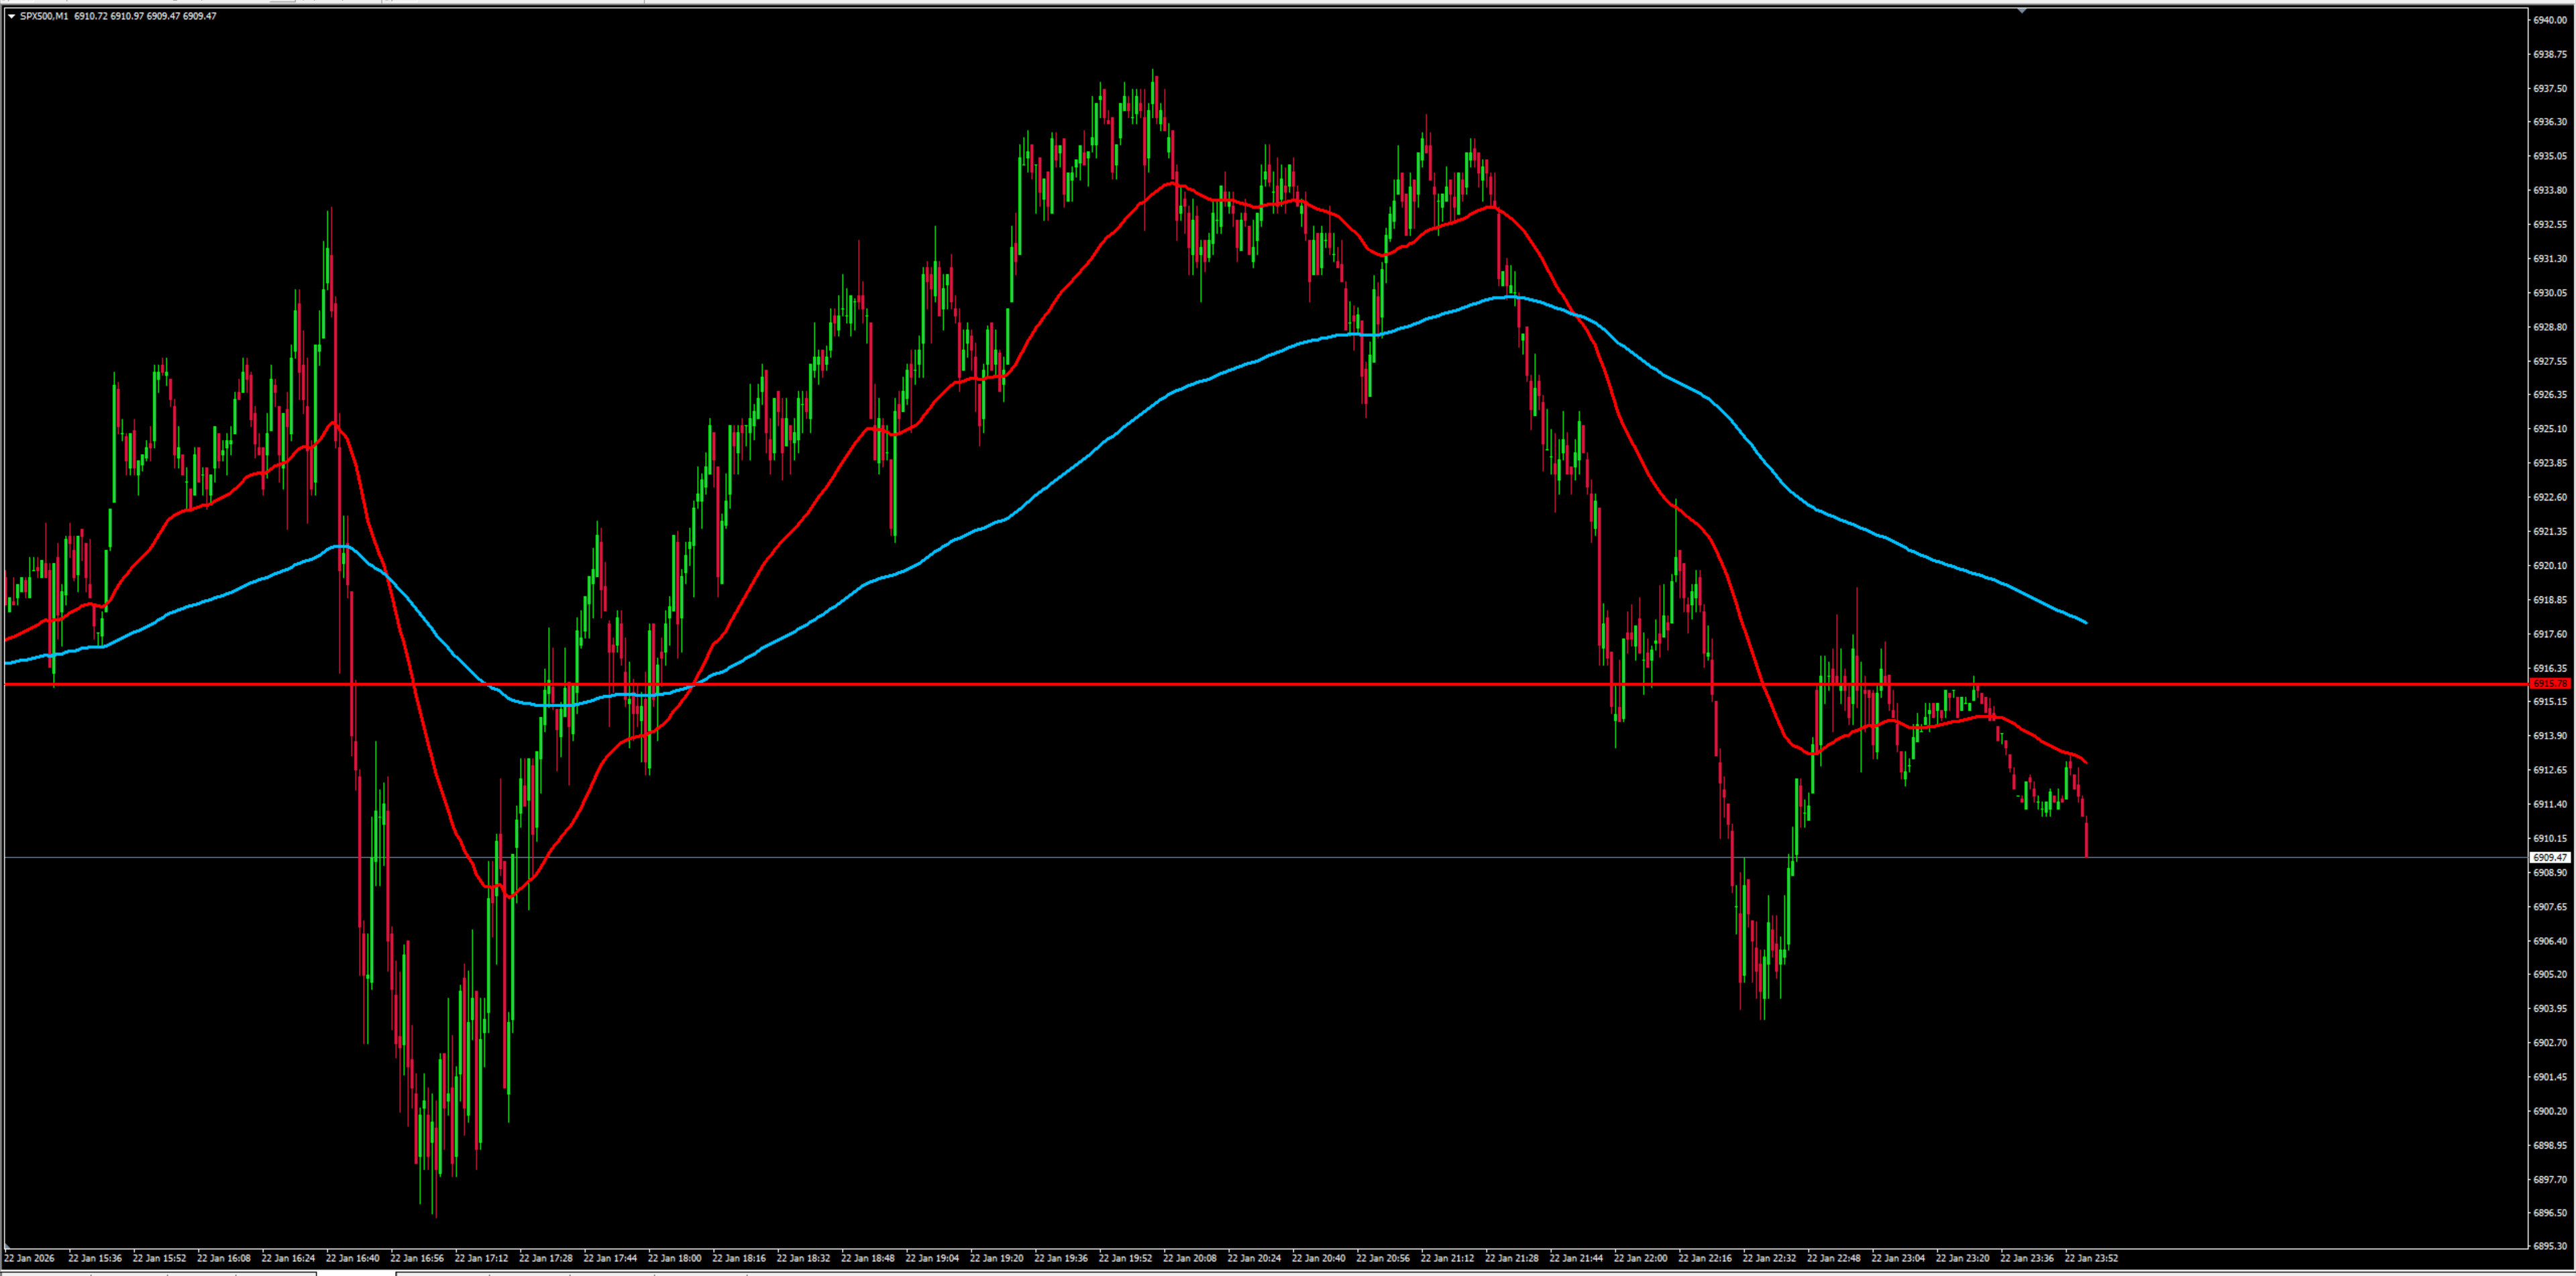
Task: Click the 22 Jan 21:28 time label
Action: point(1511,1258)
